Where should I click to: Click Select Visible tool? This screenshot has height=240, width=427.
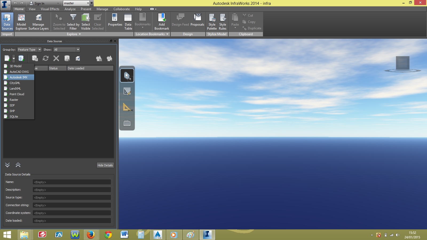point(86,22)
